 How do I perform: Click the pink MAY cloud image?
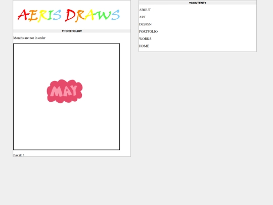click(x=65, y=91)
